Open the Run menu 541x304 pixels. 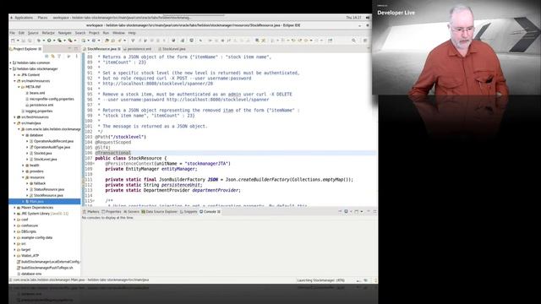click(x=106, y=33)
